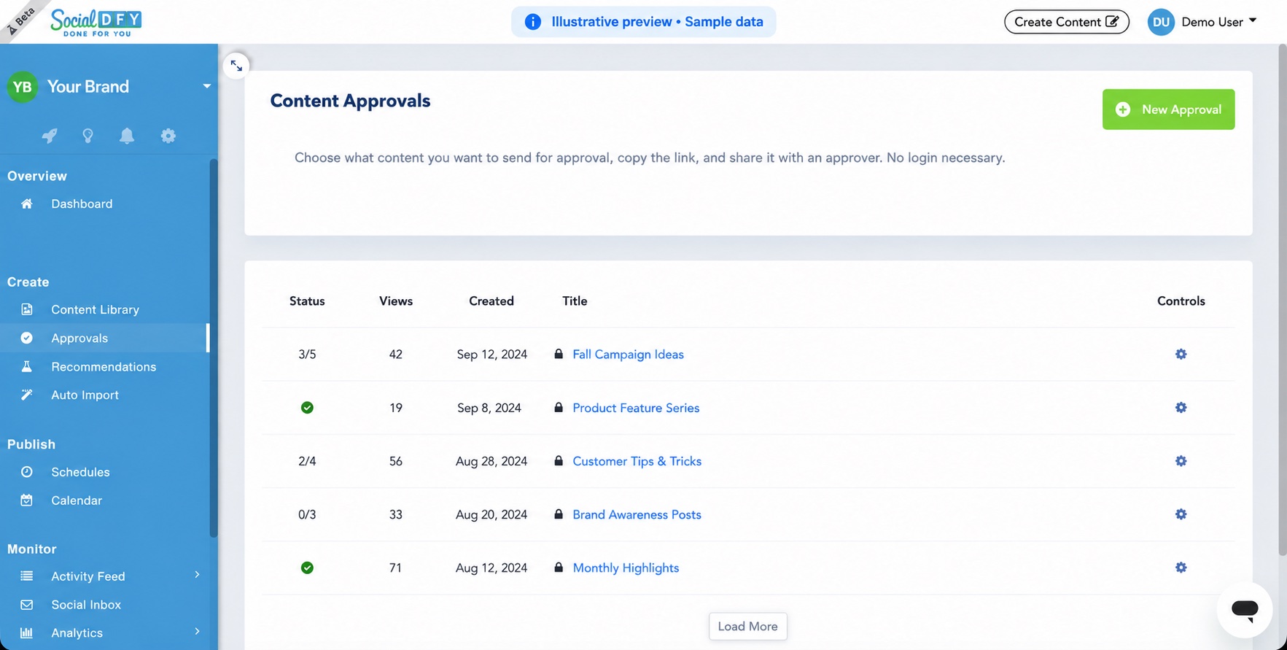Open the Customer Tips & Tricks link
The width and height of the screenshot is (1287, 650).
[637, 461]
